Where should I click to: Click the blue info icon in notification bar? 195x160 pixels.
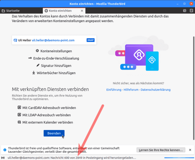5,150
